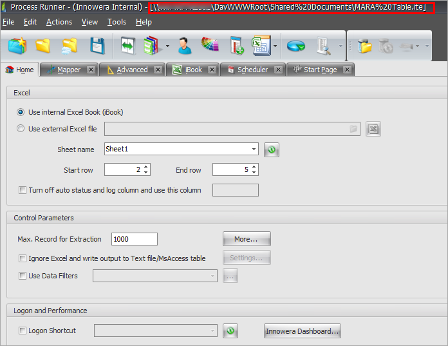Click the Excel icon next to external file
Viewport: 448px width, 346px height.
click(x=373, y=129)
